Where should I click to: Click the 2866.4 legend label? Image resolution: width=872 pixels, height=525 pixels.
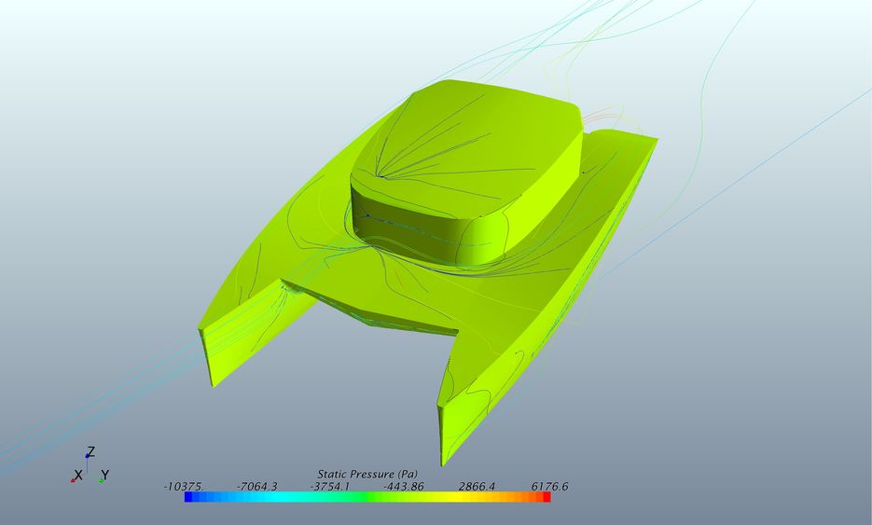click(x=477, y=486)
